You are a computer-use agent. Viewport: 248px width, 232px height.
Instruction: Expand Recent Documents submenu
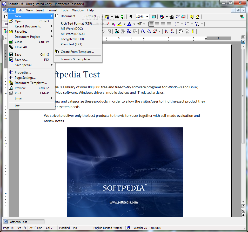[31, 26]
